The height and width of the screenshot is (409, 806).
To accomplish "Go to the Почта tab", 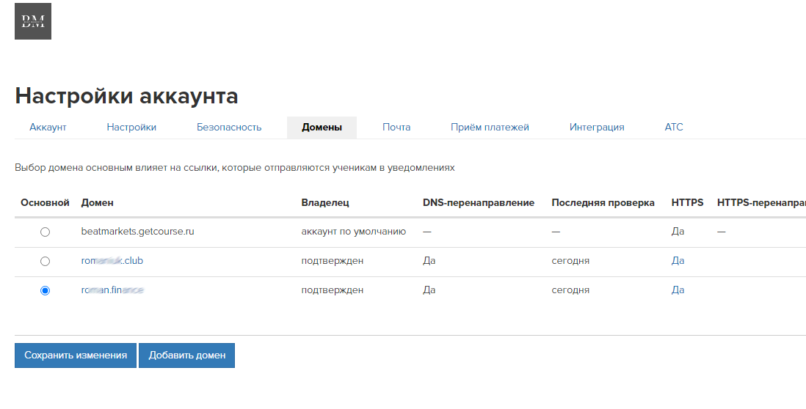I will pyautogui.click(x=396, y=128).
